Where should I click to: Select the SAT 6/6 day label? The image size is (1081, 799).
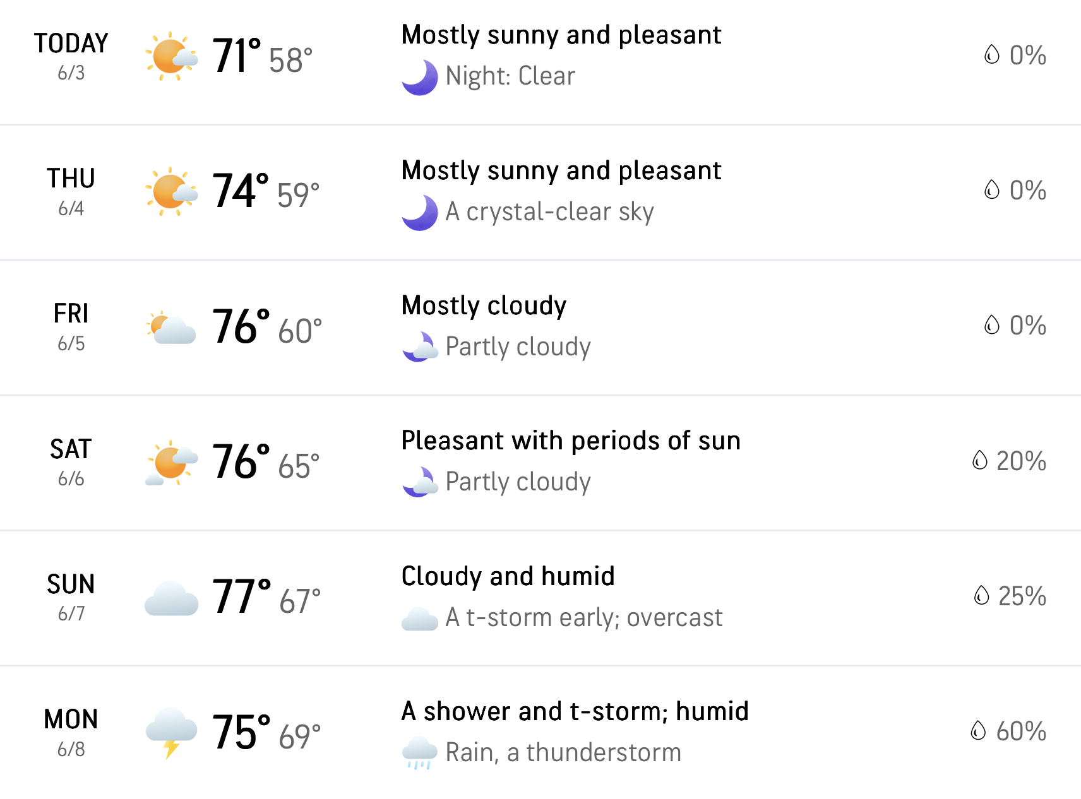tap(71, 462)
